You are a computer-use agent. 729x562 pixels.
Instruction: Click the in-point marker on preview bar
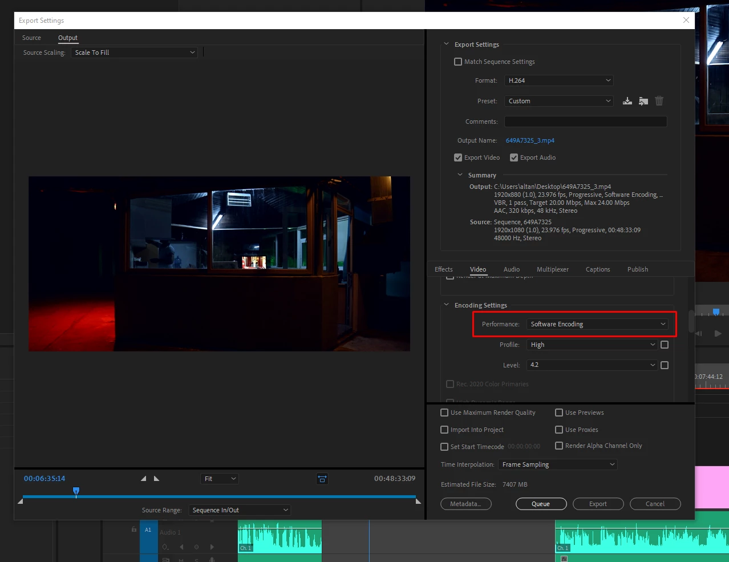[x=21, y=501]
